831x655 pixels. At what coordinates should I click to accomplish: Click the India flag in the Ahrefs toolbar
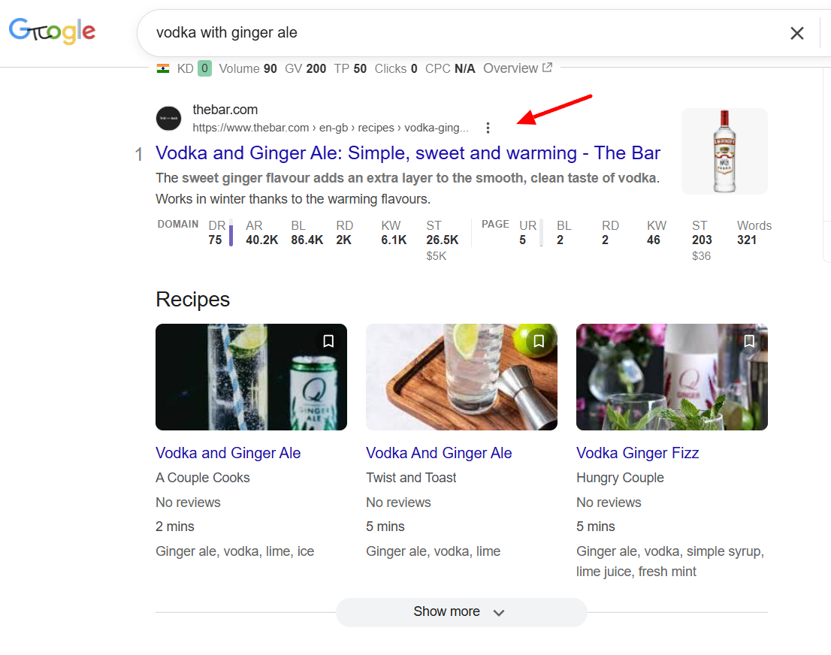click(164, 68)
